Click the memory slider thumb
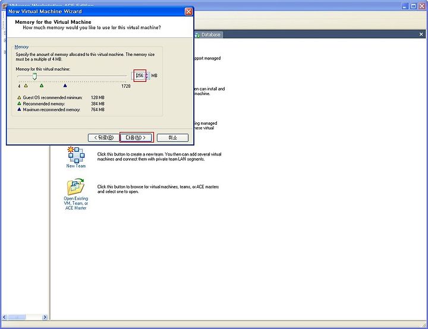The image size is (428, 329). click(34, 76)
